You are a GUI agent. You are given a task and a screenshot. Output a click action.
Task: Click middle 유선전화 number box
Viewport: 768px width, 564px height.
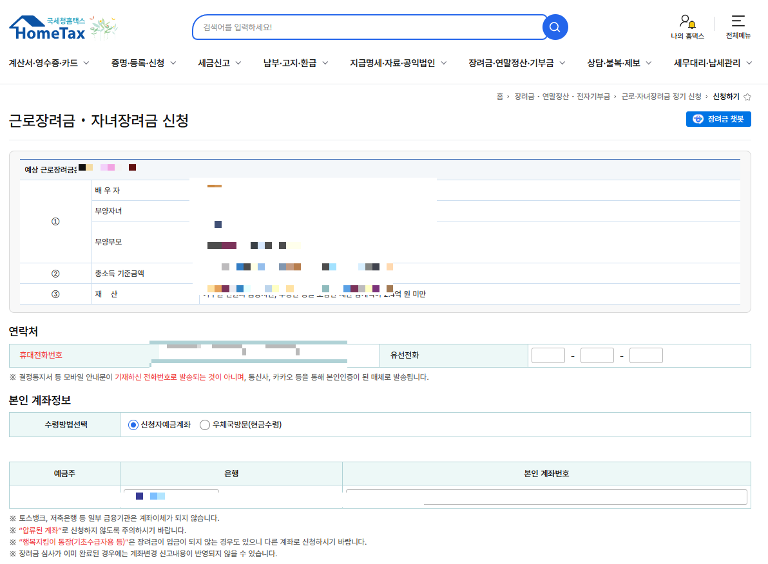pyautogui.click(x=597, y=355)
